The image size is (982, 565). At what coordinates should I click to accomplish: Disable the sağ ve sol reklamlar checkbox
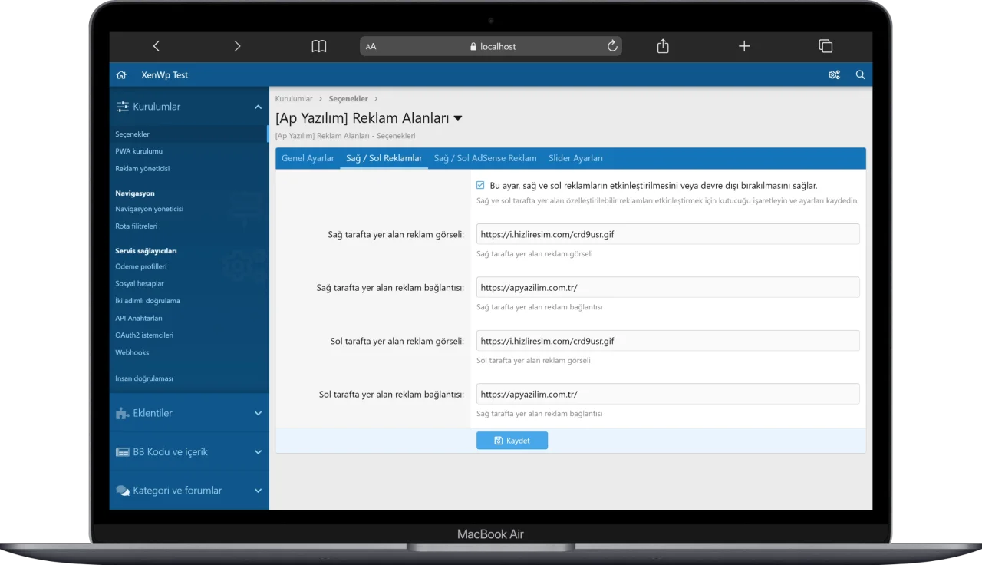click(480, 185)
